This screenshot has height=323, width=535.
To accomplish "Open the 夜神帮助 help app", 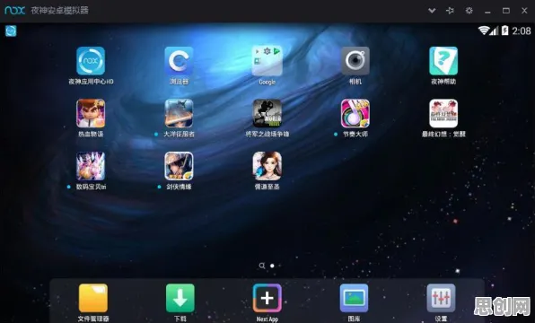I will (443, 61).
